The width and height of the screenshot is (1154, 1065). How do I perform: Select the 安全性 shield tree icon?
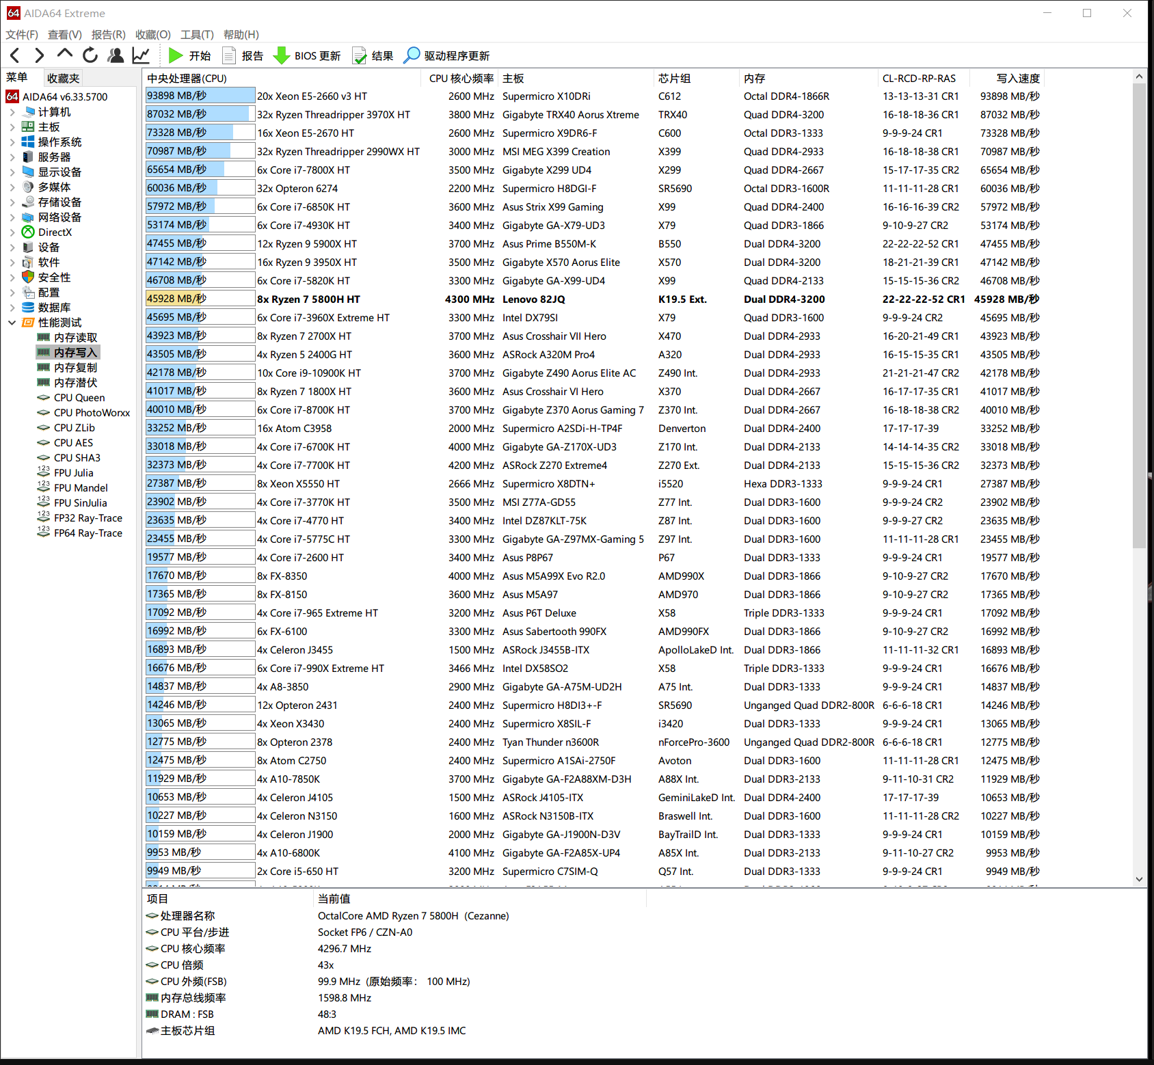(28, 277)
